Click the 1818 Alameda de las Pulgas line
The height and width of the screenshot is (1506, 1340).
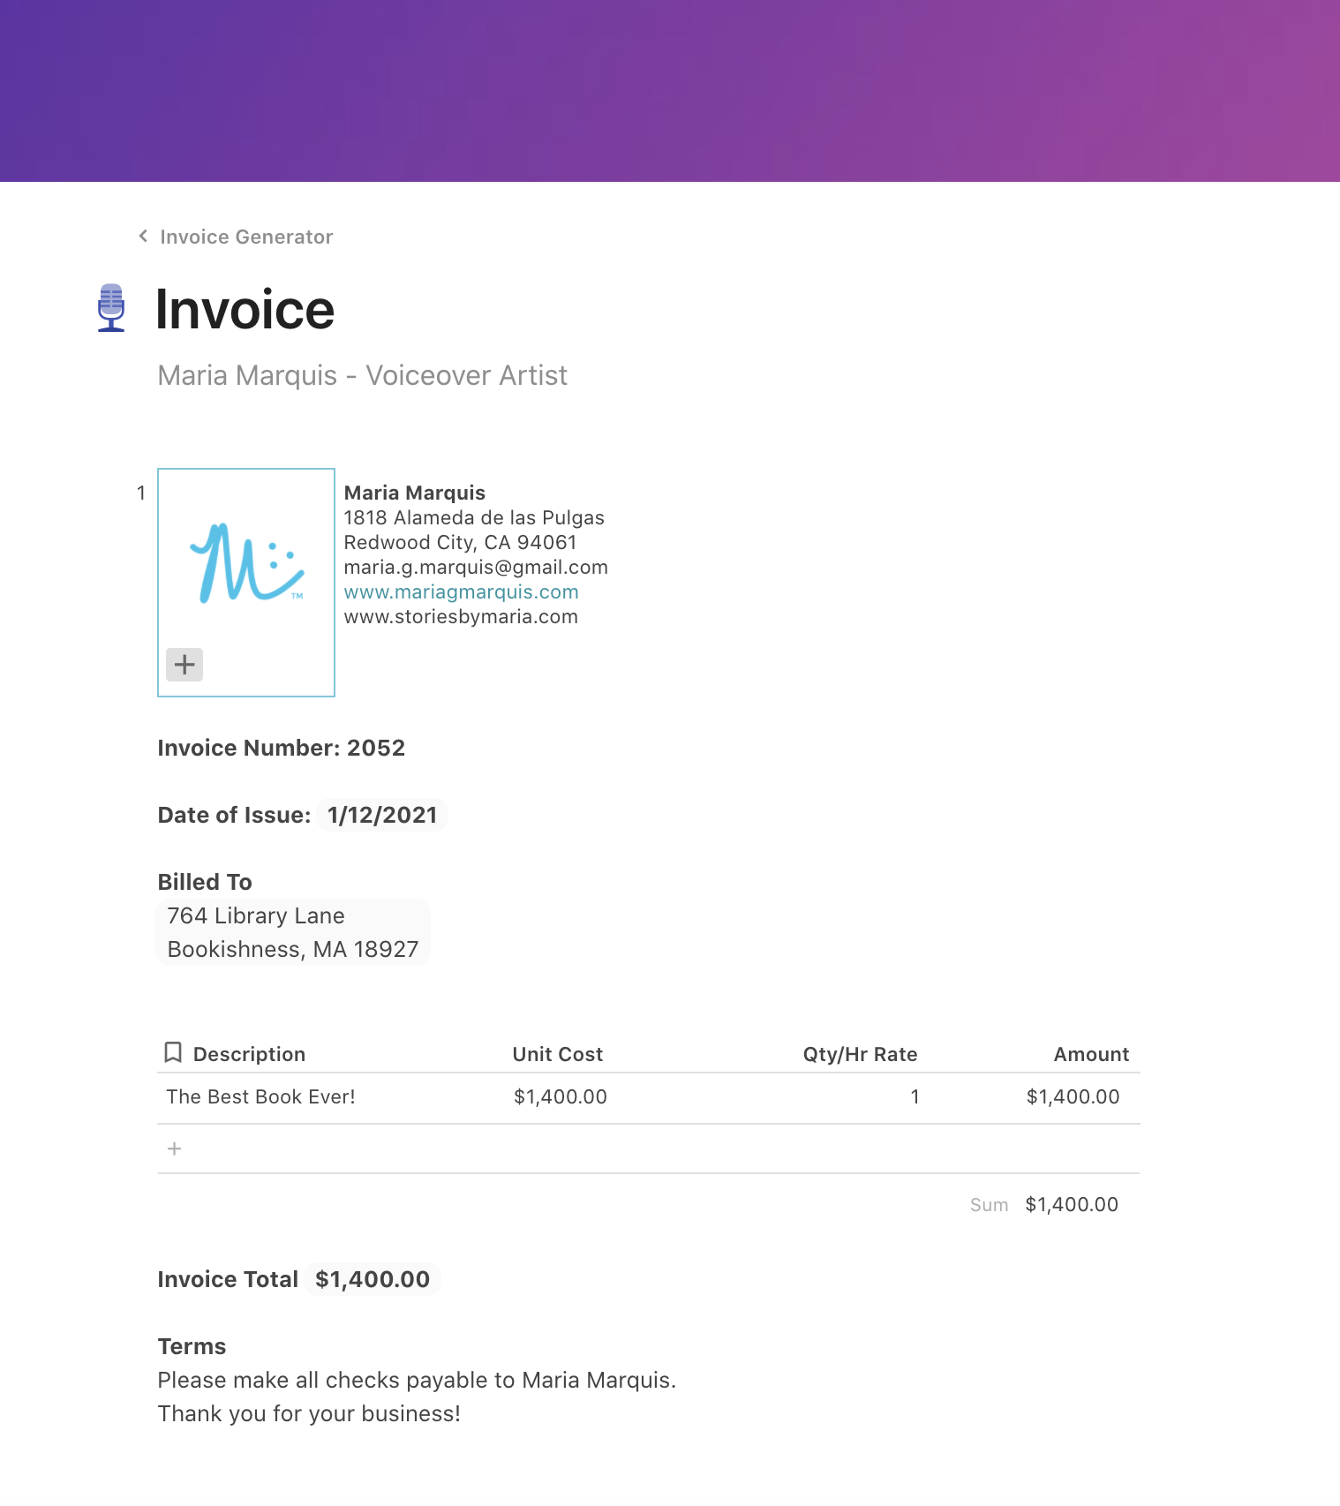coord(474,518)
